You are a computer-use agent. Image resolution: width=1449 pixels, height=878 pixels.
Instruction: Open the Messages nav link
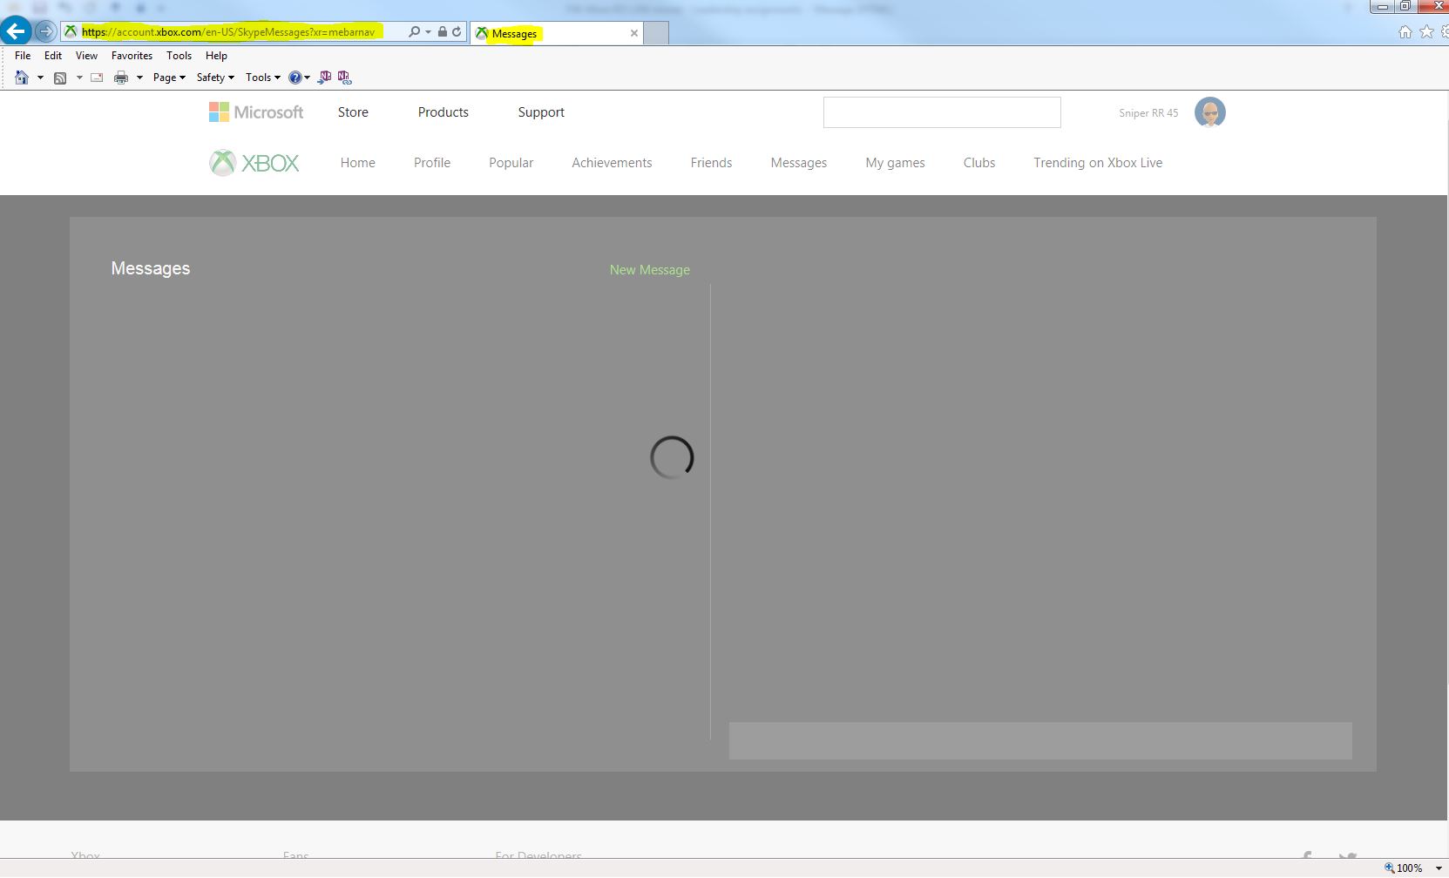799,163
